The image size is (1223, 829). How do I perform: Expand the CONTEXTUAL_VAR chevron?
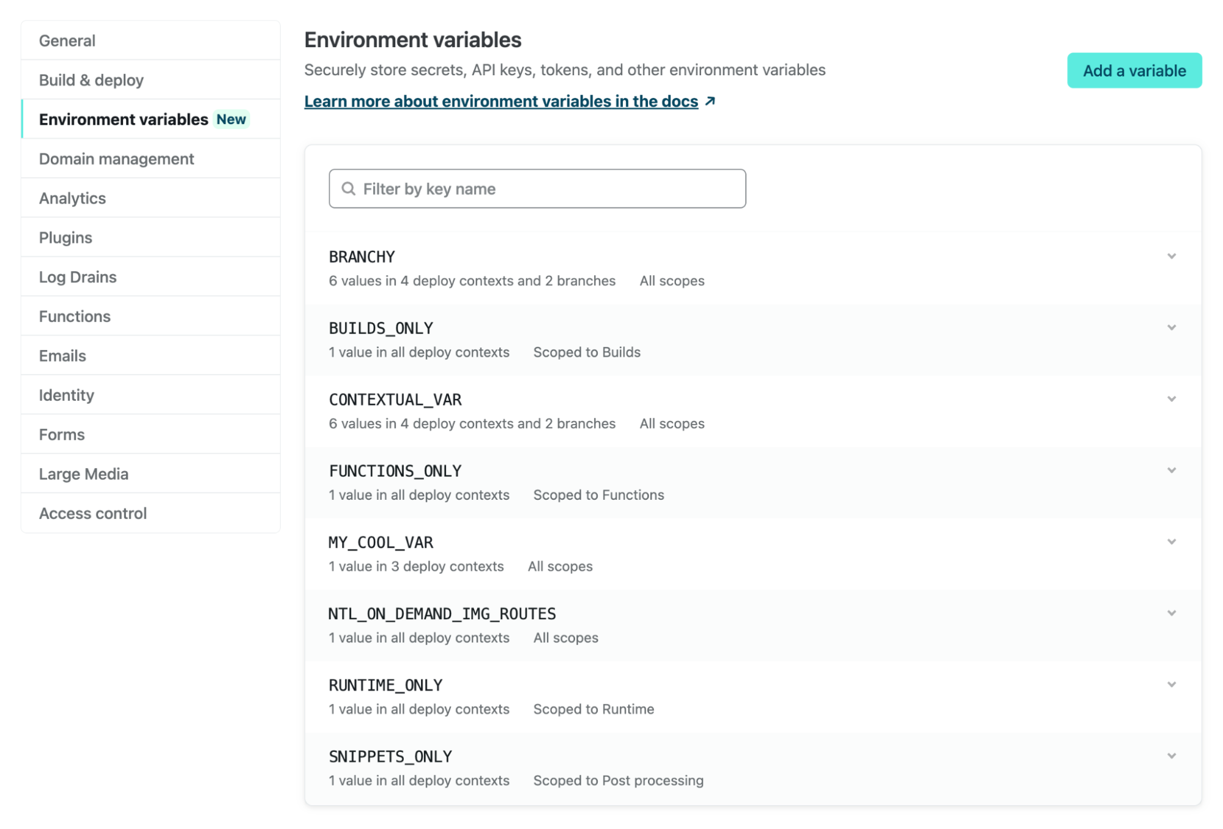pos(1171,399)
